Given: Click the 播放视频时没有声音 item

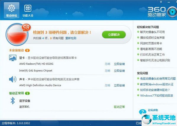Looking at the screenshot, I should point(152,38).
